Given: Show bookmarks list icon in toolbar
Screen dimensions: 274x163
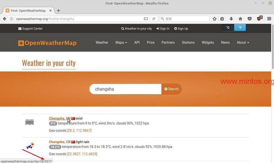Looking at the screenshot, I should click(x=222, y=19).
